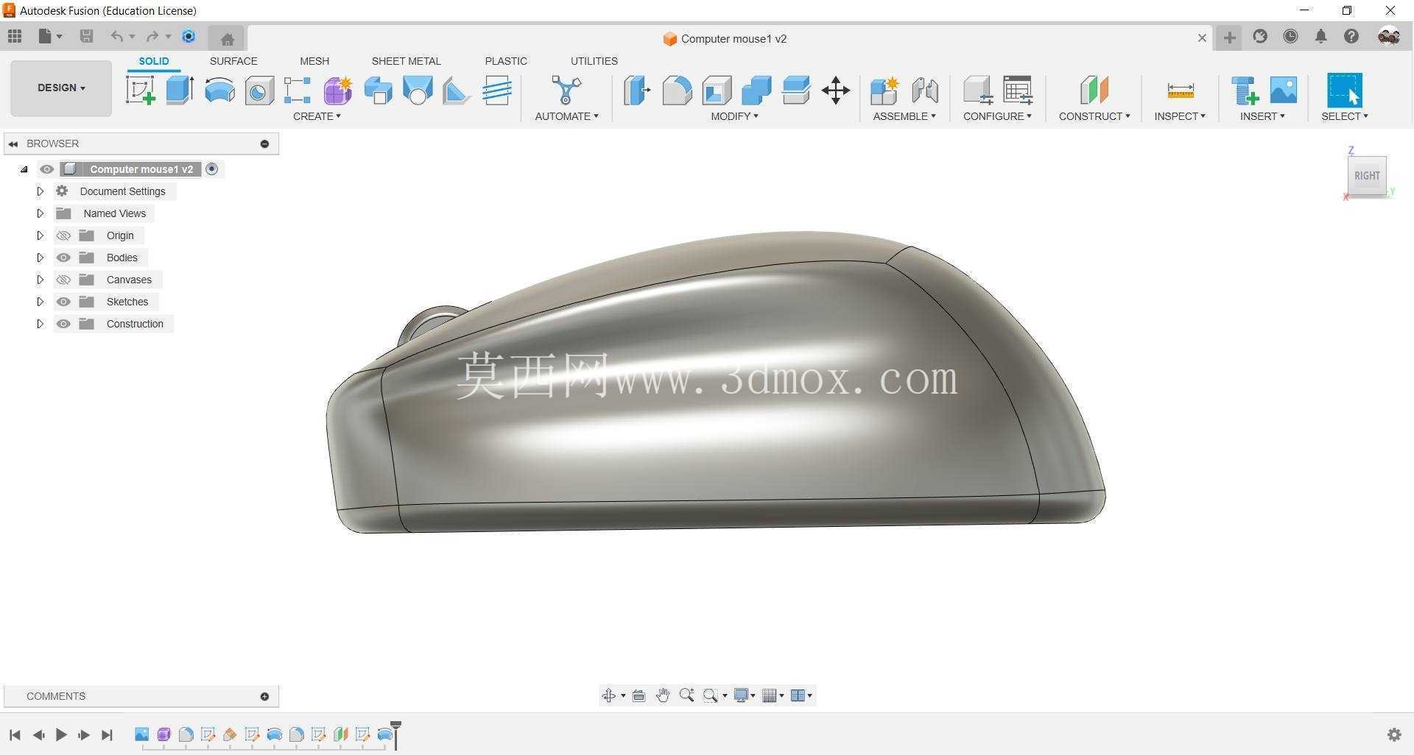
Task: Open the Notifications bell
Action: pyautogui.click(x=1321, y=36)
